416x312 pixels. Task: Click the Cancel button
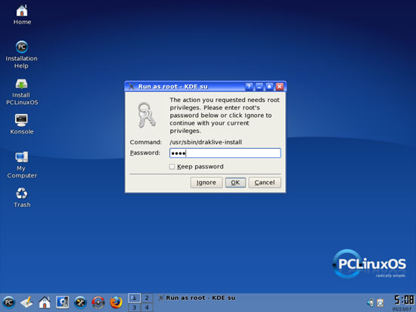265,182
